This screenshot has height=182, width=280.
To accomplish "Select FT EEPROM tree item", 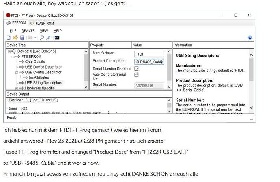I will click(x=31, y=57).
